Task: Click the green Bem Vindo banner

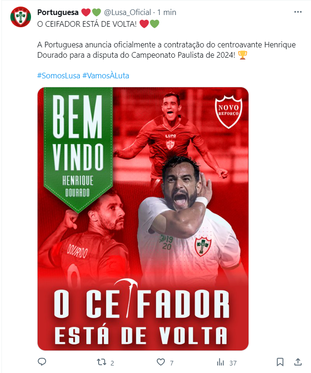Action: pos(78,147)
